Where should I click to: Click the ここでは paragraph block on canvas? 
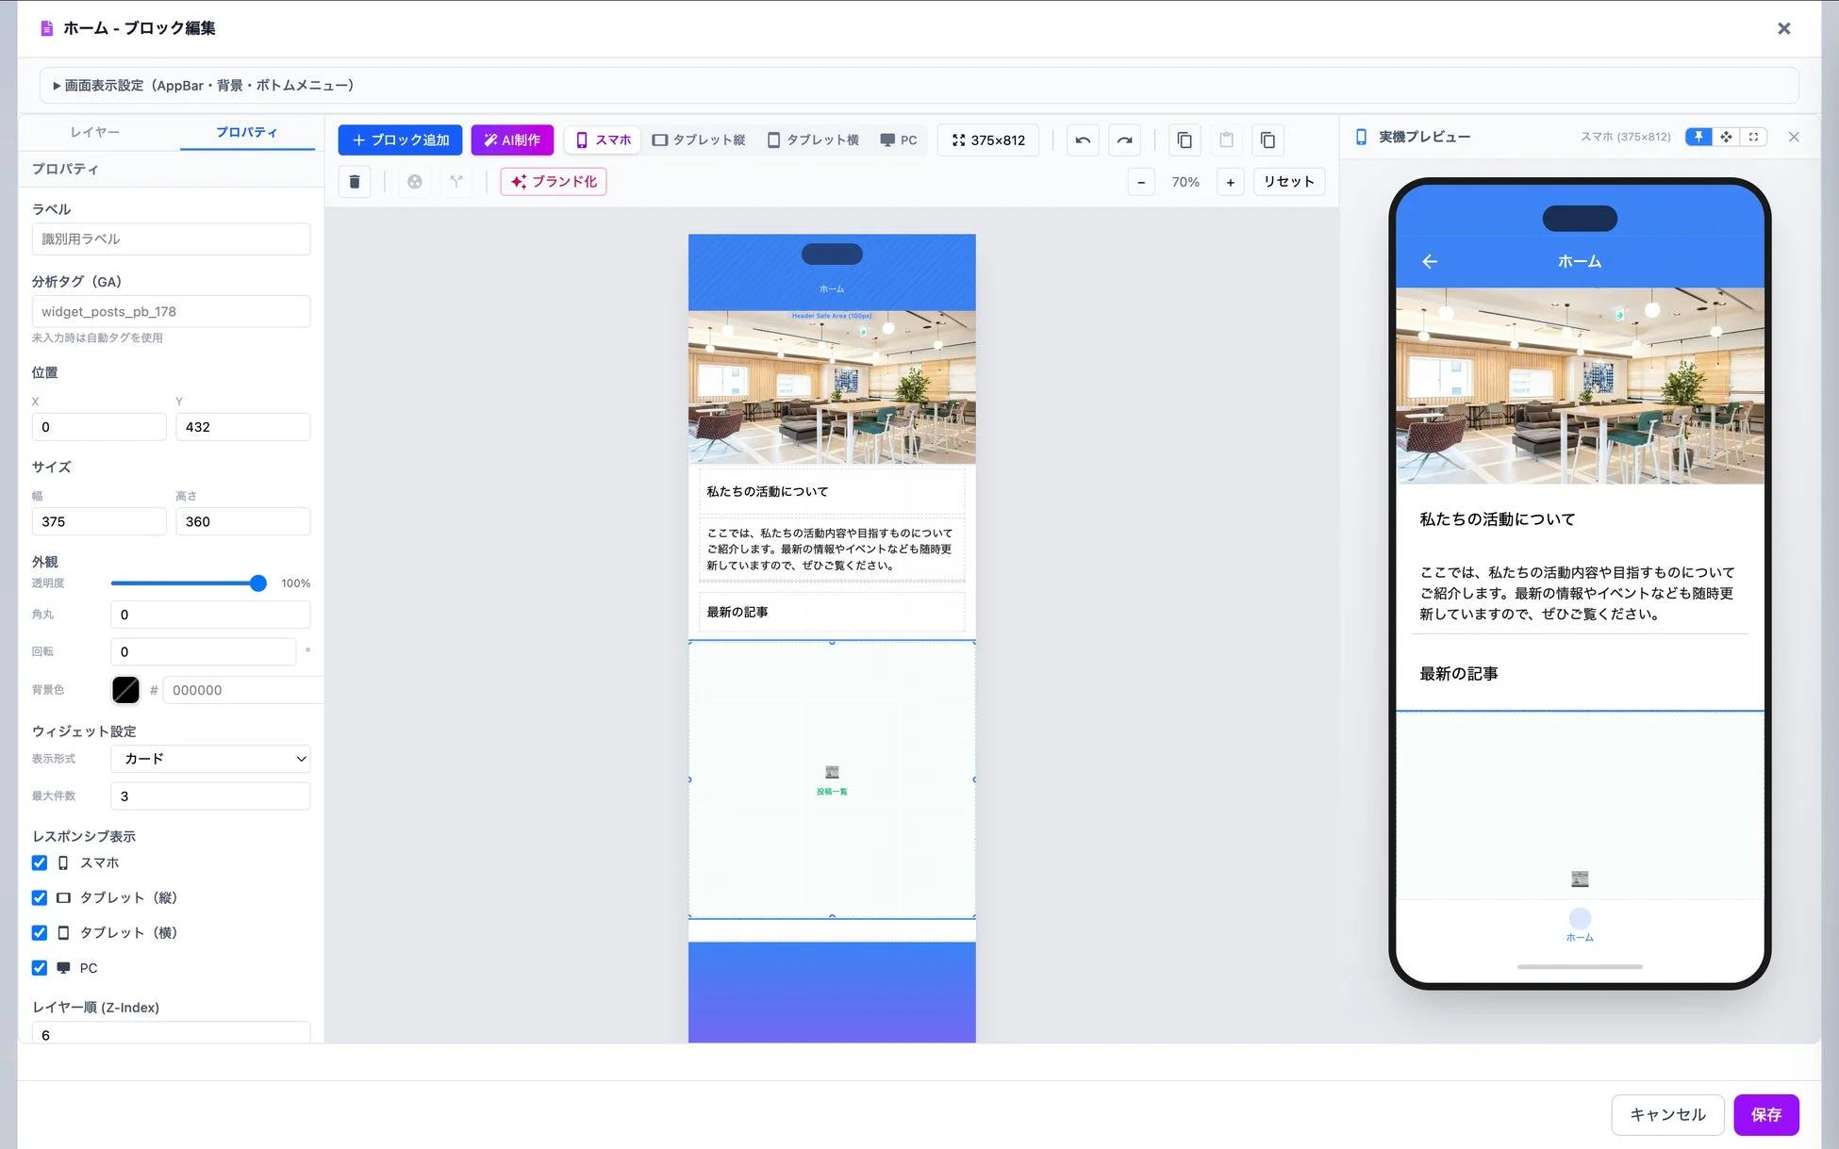[x=832, y=550]
